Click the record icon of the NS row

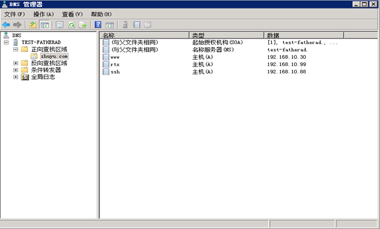(x=106, y=50)
